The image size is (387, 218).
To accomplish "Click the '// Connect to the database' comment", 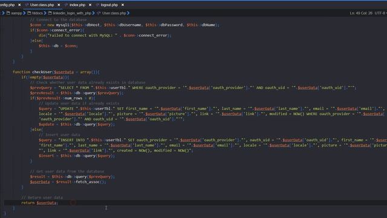I will coord(59,19).
